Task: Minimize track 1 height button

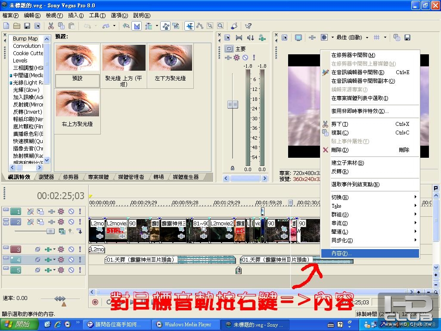Action: pos(6,210)
